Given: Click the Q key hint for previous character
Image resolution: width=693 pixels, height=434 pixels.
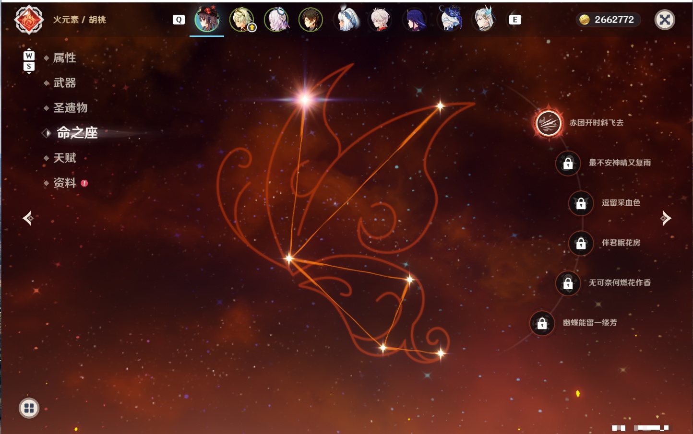Looking at the screenshot, I should pyautogui.click(x=179, y=20).
